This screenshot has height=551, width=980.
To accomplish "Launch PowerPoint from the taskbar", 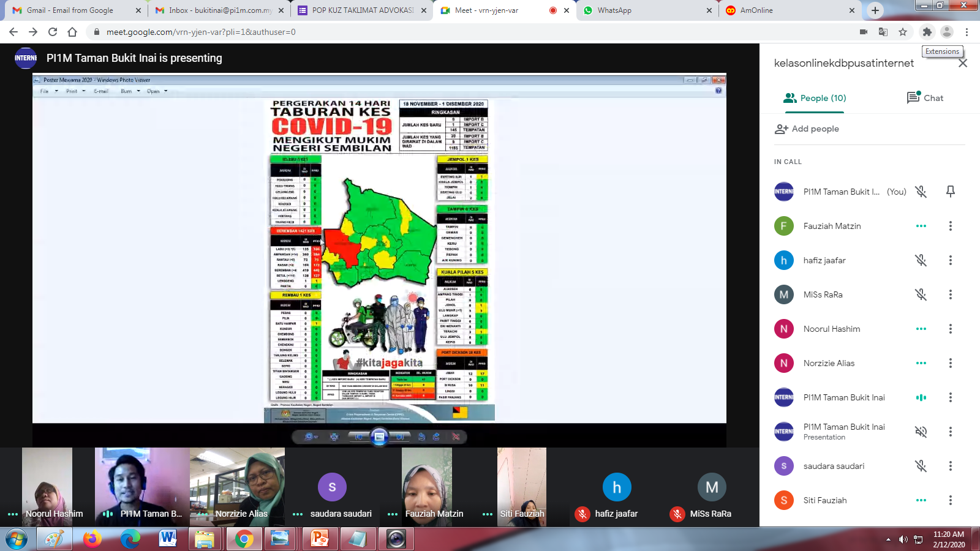I will [320, 539].
